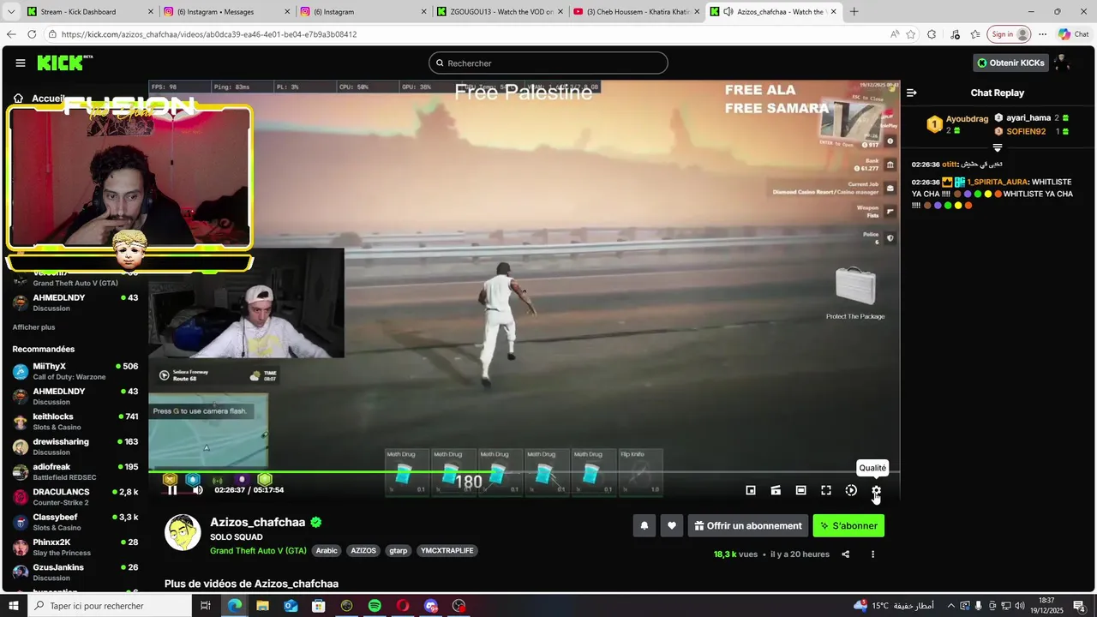Open the Windows notification center
The width and height of the screenshot is (1097, 617).
(1079, 606)
